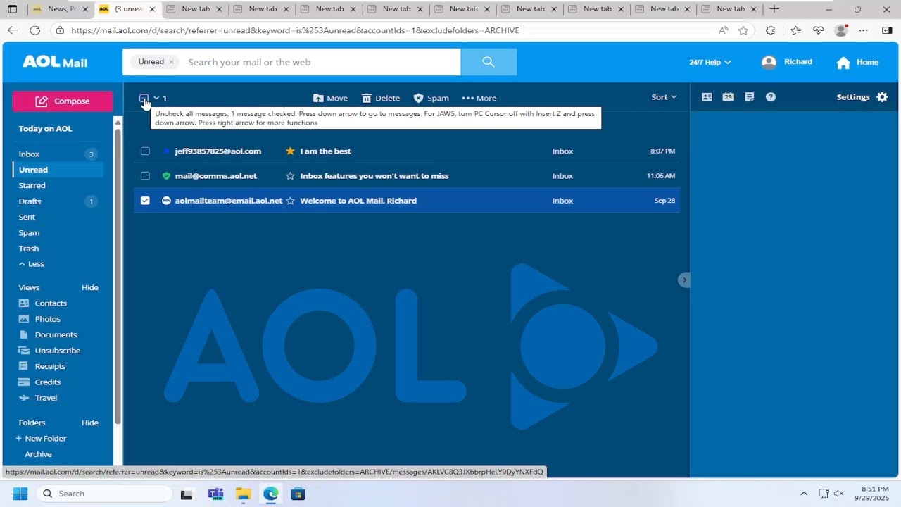Collapse the right side panel arrow

pos(684,280)
